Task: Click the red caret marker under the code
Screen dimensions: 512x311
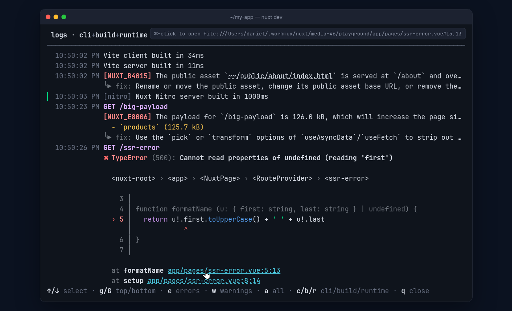Action: click(186, 229)
